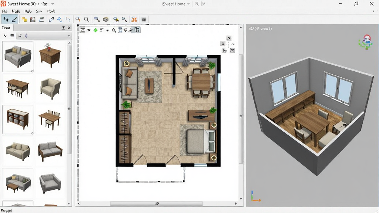Image resolution: width=379 pixels, height=213 pixels.
Task: Select the beige three-seat sofa thumbnail
Action: [18, 151]
